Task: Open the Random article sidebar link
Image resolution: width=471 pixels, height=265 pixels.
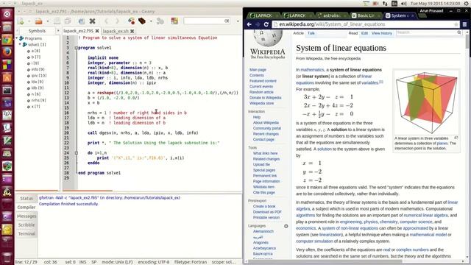Action: click(261, 92)
